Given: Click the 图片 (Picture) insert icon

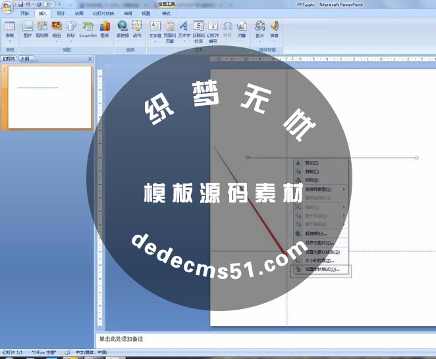Looking at the screenshot, I should (27, 29).
